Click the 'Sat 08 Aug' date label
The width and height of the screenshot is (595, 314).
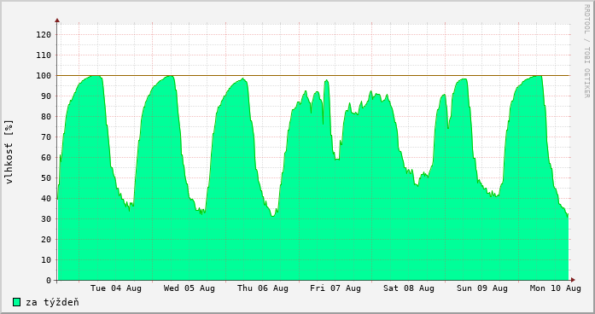click(408, 288)
